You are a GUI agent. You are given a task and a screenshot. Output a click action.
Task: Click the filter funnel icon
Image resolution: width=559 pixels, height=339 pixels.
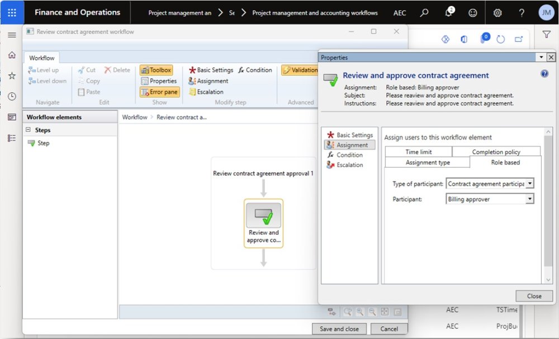click(x=546, y=35)
